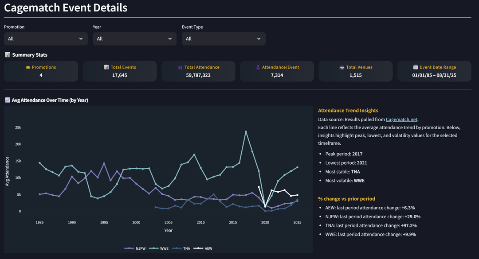Screen dimensions: 479x259
Task: Toggle TNA series in chart legend
Action: click(x=181, y=248)
